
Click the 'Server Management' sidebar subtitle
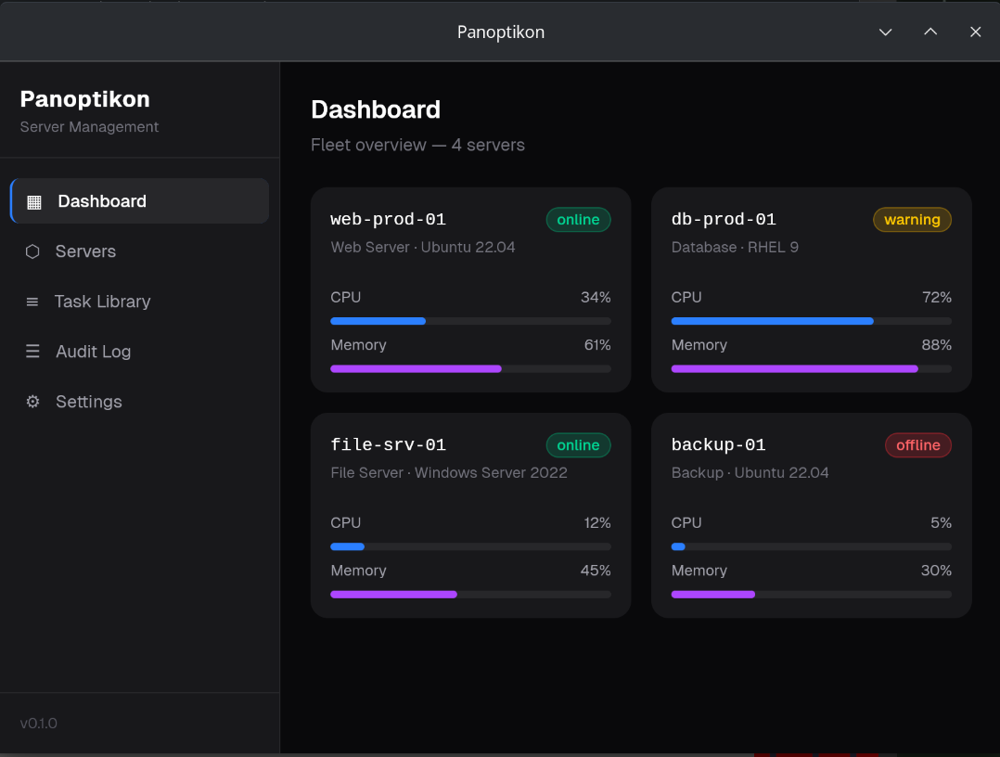tap(89, 127)
